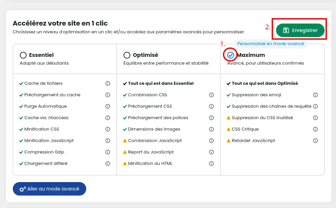Viewport: 336px width, 208px height.
Task: Show Minification JavaScript info tooltip icon
Action: [108, 141]
